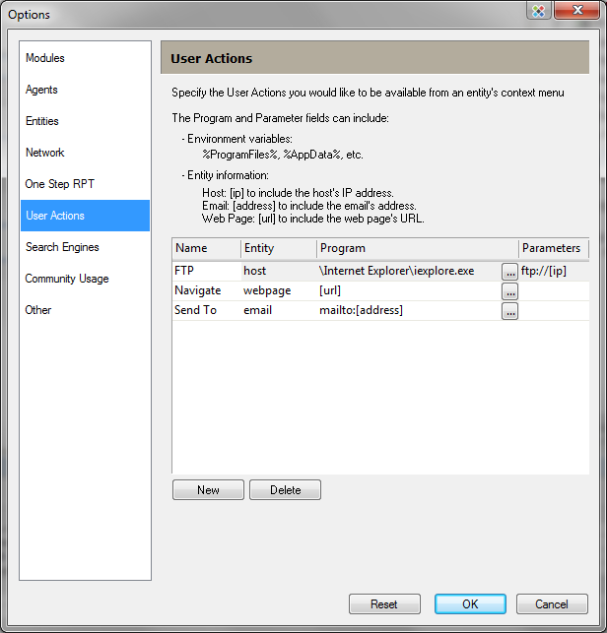Image resolution: width=607 pixels, height=633 pixels.
Task: Click the colorful icon in title bar
Action: coord(539,11)
